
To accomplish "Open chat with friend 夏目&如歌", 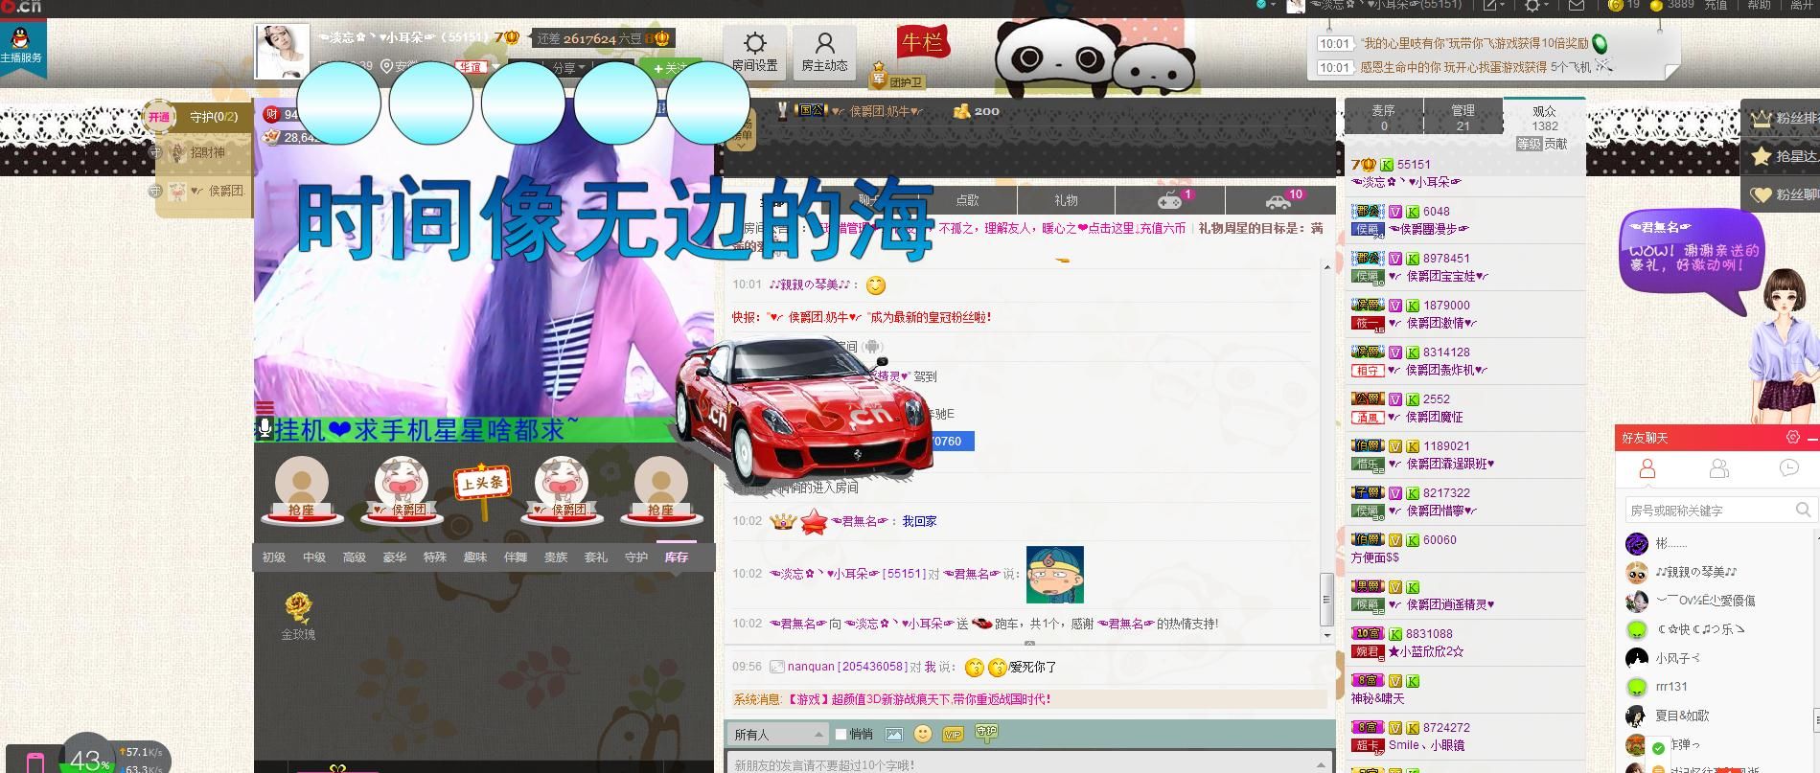I will point(1682,716).
